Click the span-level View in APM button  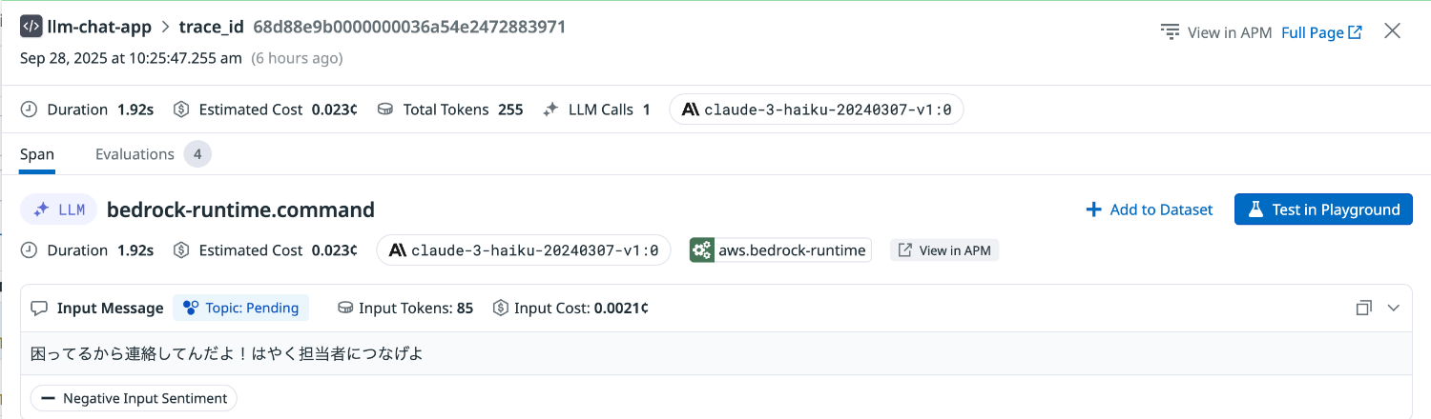point(944,250)
